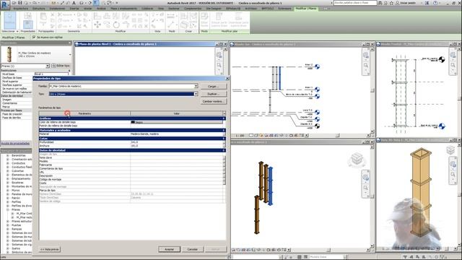Click the search keyword input box in title bar

tap(355, 3)
